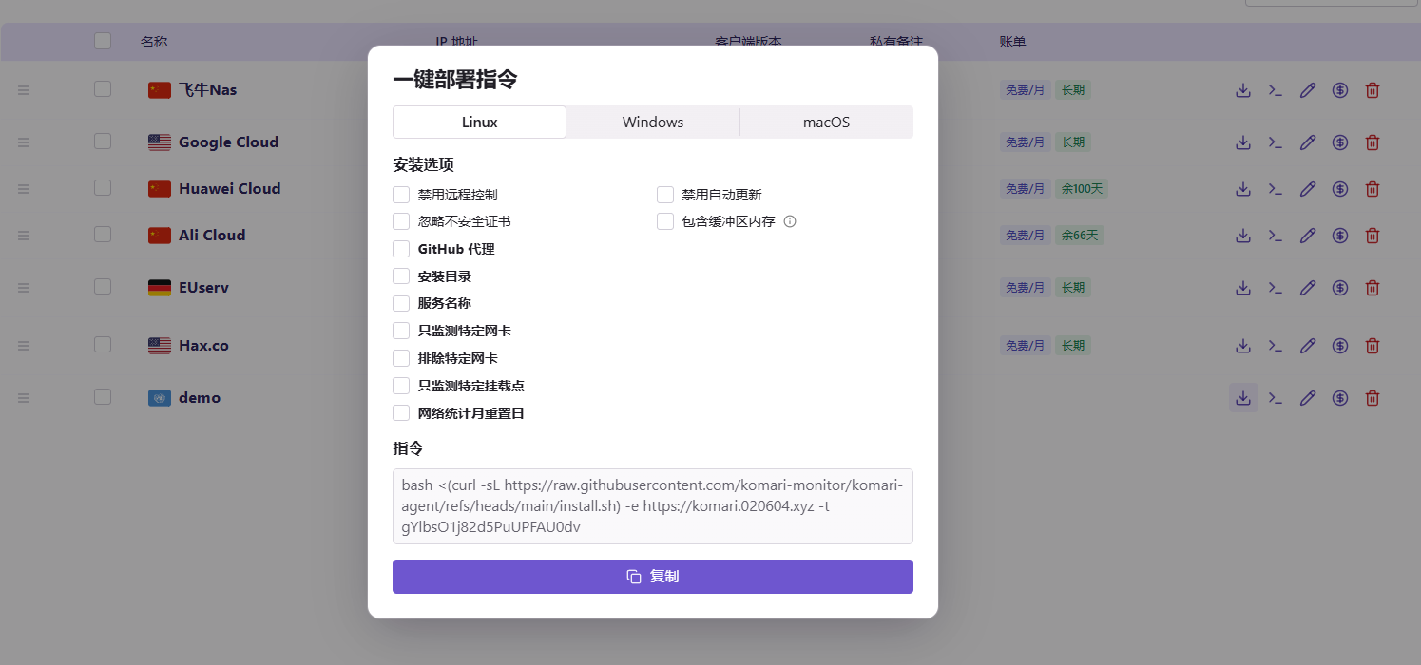Click the Linux tab
Viewport: 1421px width, 665px height.
[480, 123]
